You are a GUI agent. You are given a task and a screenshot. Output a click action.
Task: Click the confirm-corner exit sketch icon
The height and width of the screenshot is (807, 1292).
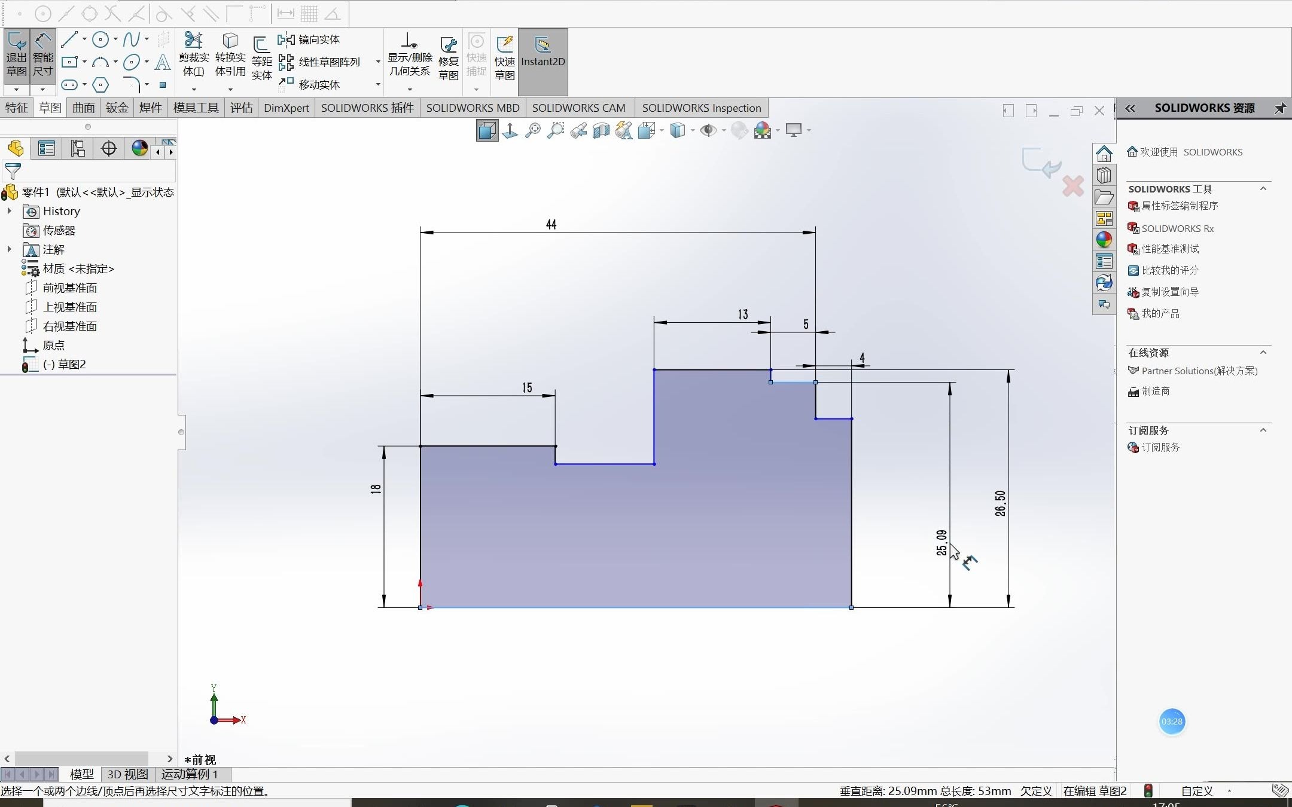tap(1042, 163)
